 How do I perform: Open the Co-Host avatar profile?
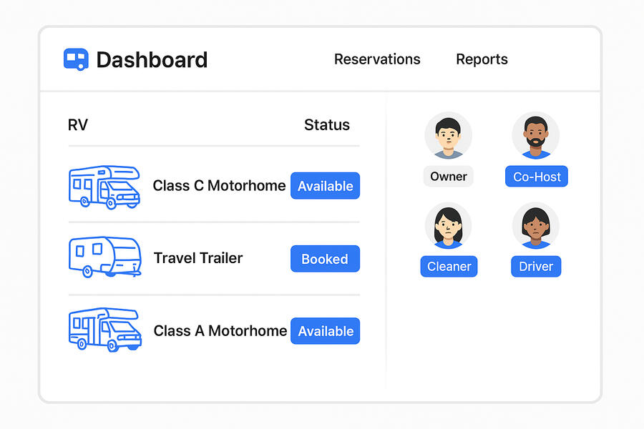[536, 135]
